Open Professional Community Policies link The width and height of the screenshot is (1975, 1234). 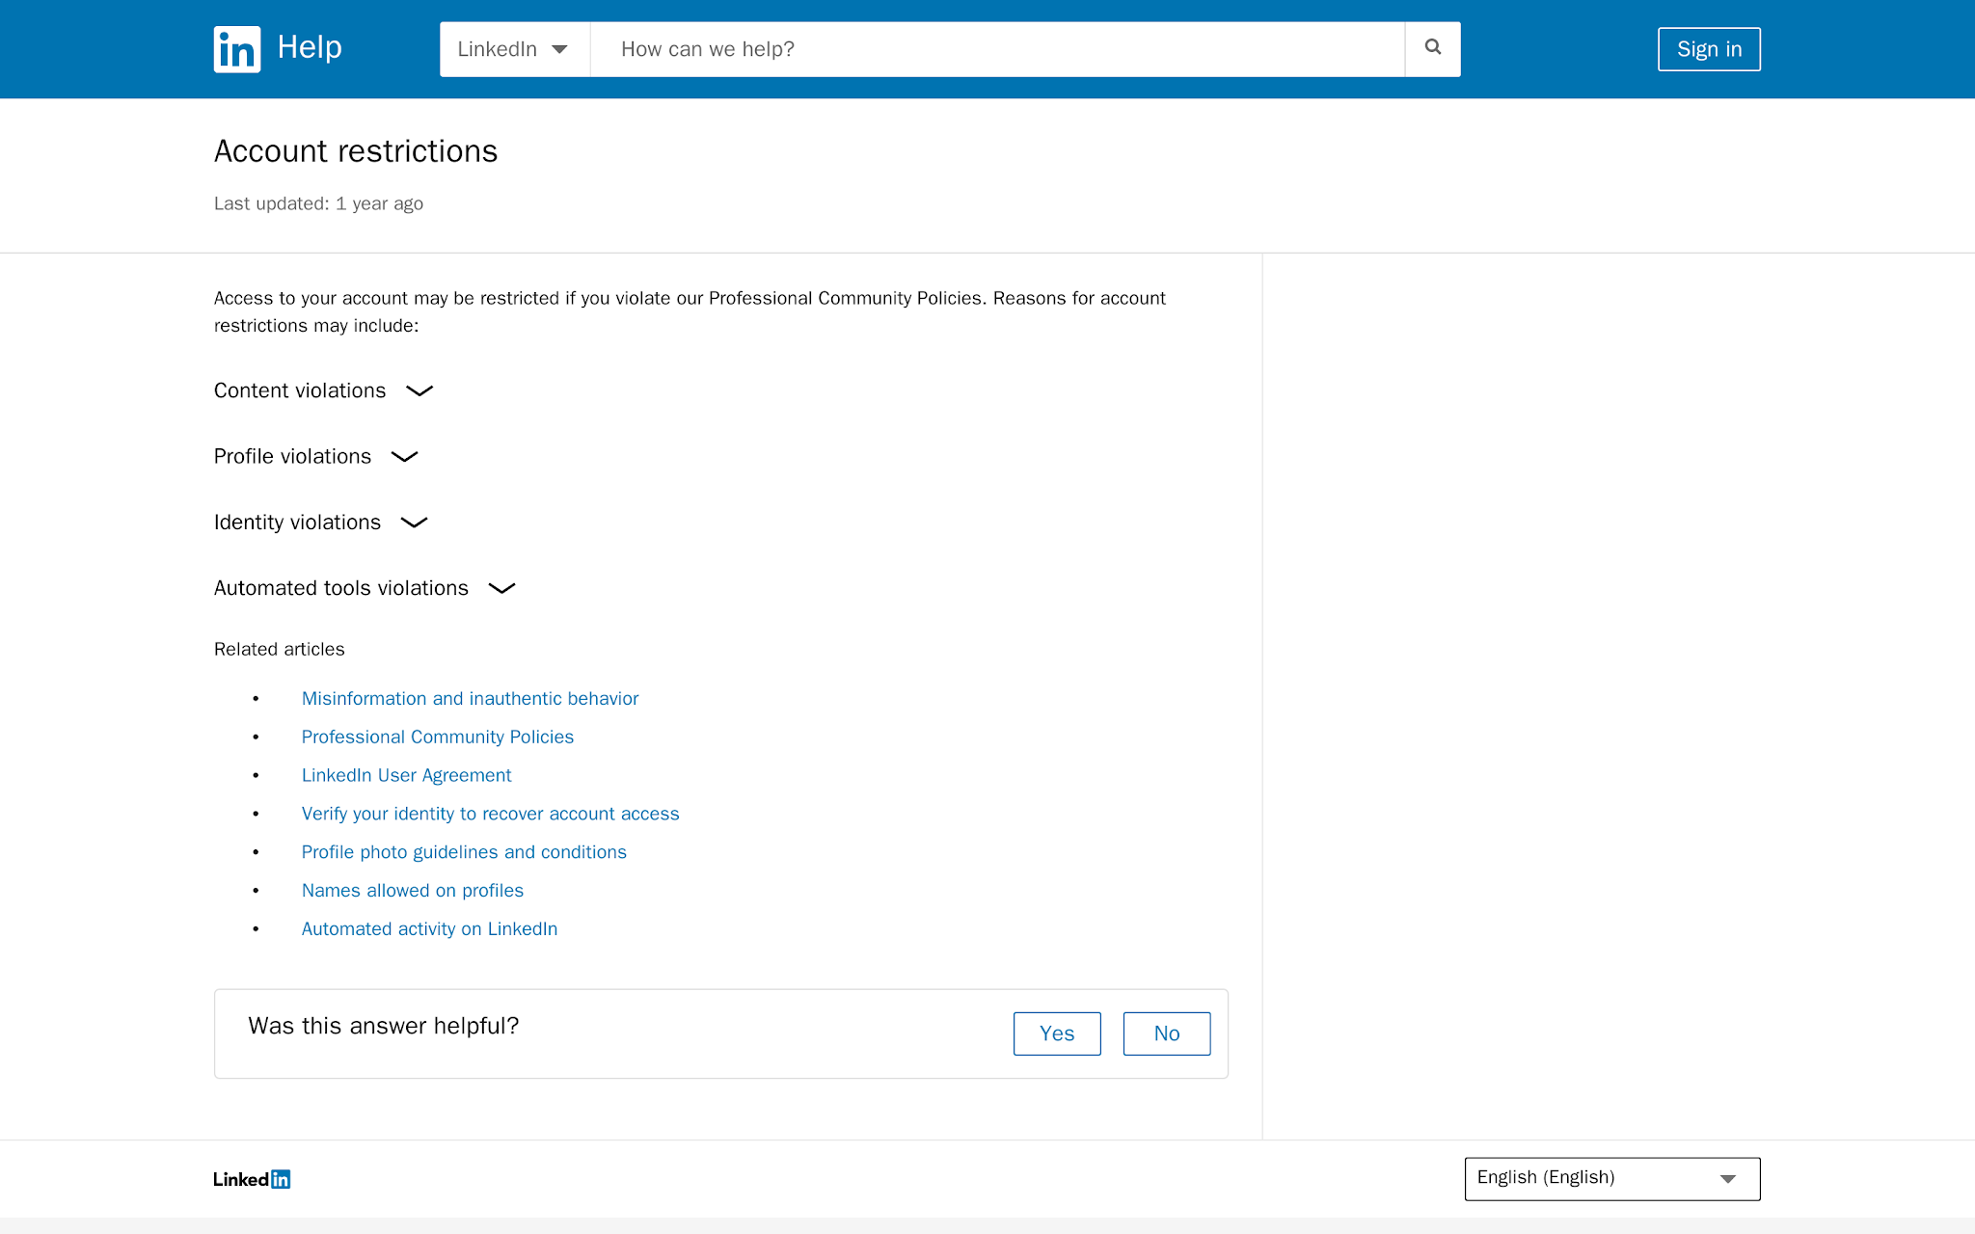(438, 737)
